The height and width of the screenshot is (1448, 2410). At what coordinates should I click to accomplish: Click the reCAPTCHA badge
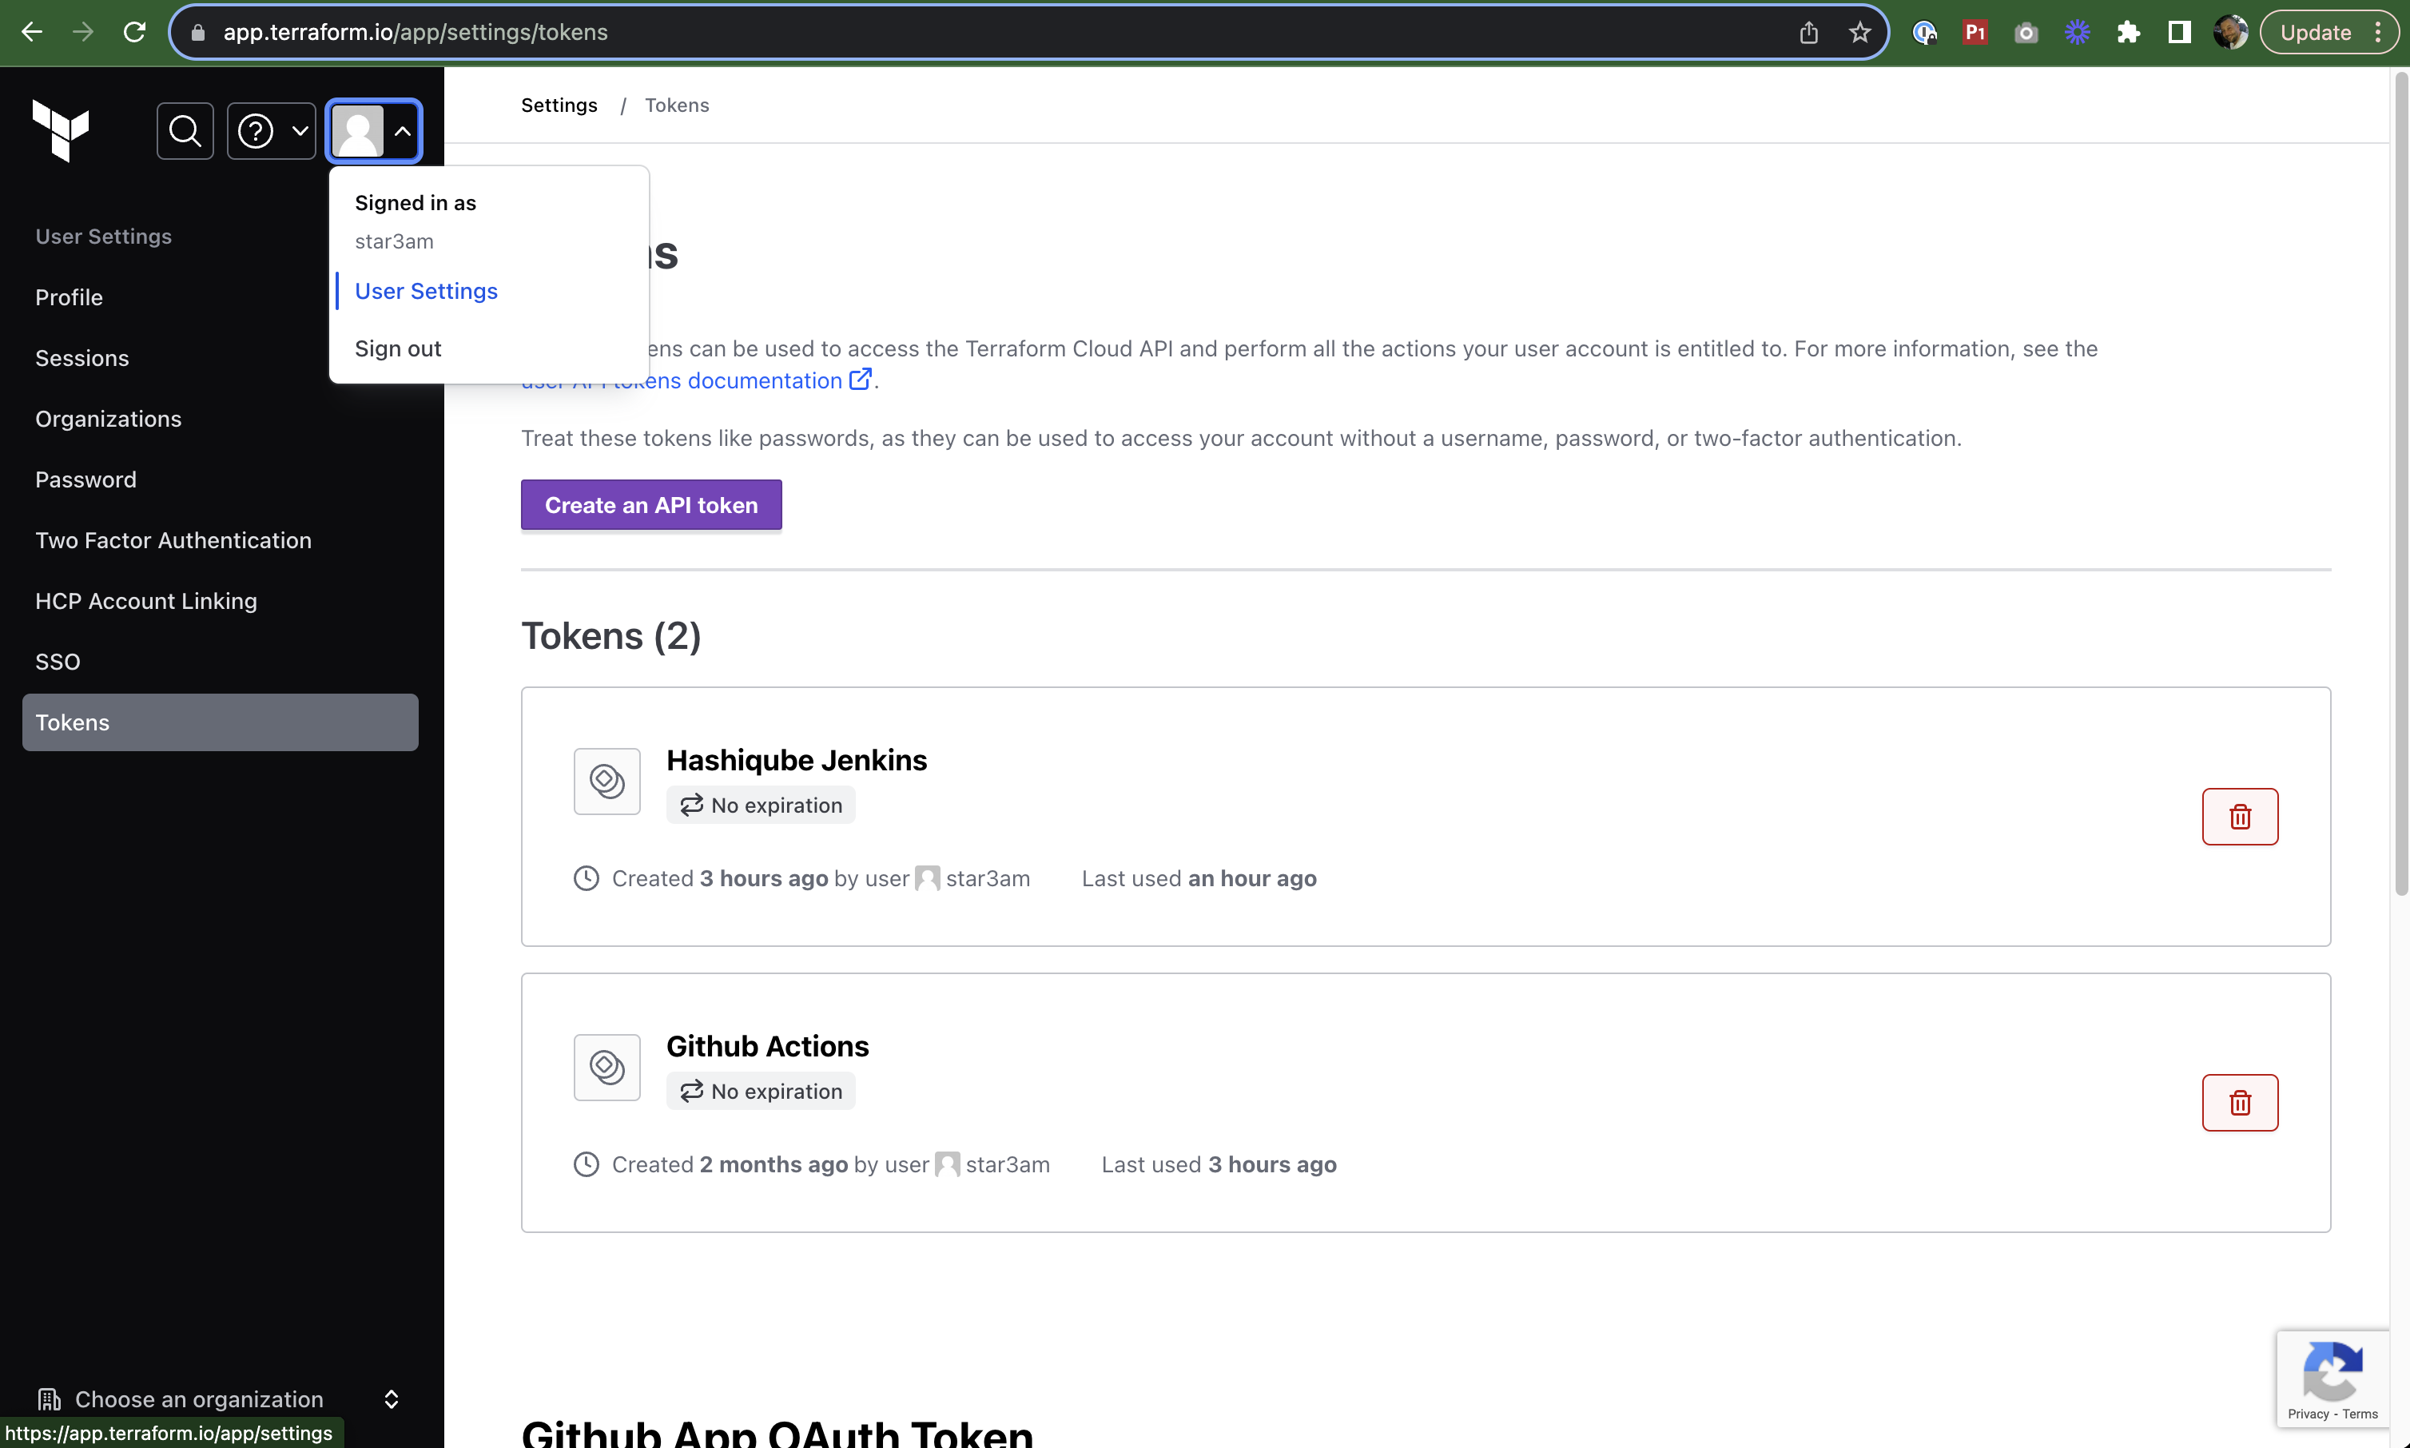coord(2333,1378)
